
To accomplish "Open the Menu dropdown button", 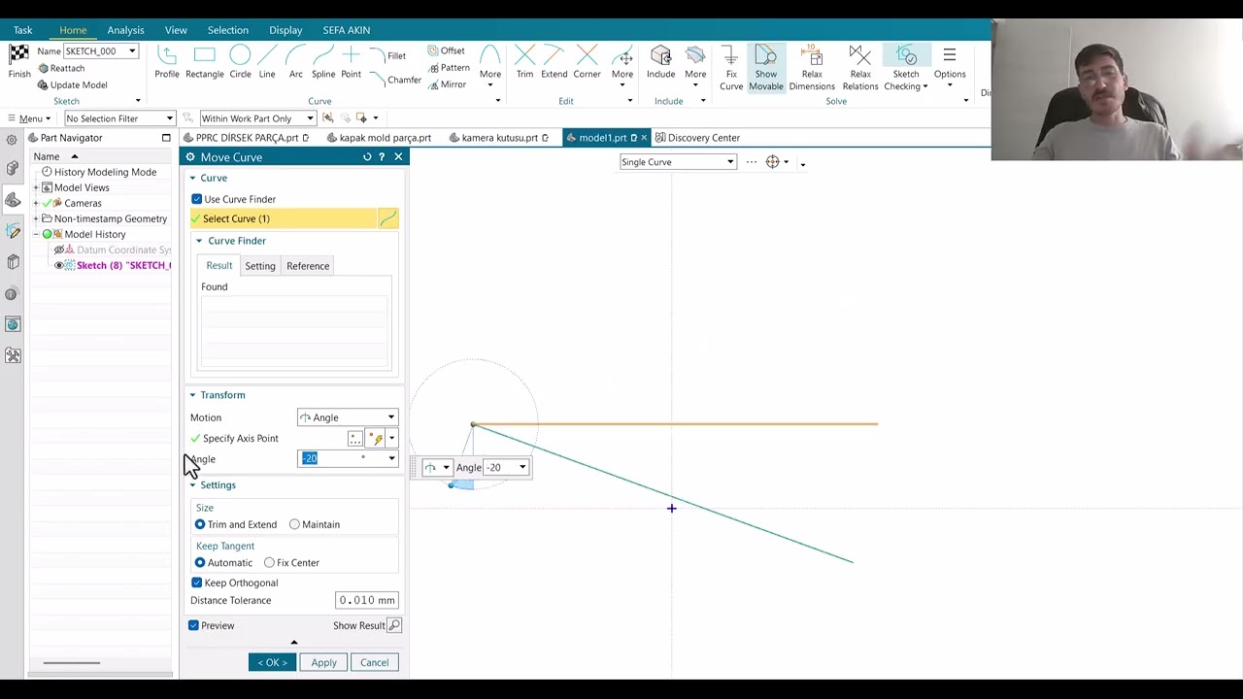I will tap(29, 118).
